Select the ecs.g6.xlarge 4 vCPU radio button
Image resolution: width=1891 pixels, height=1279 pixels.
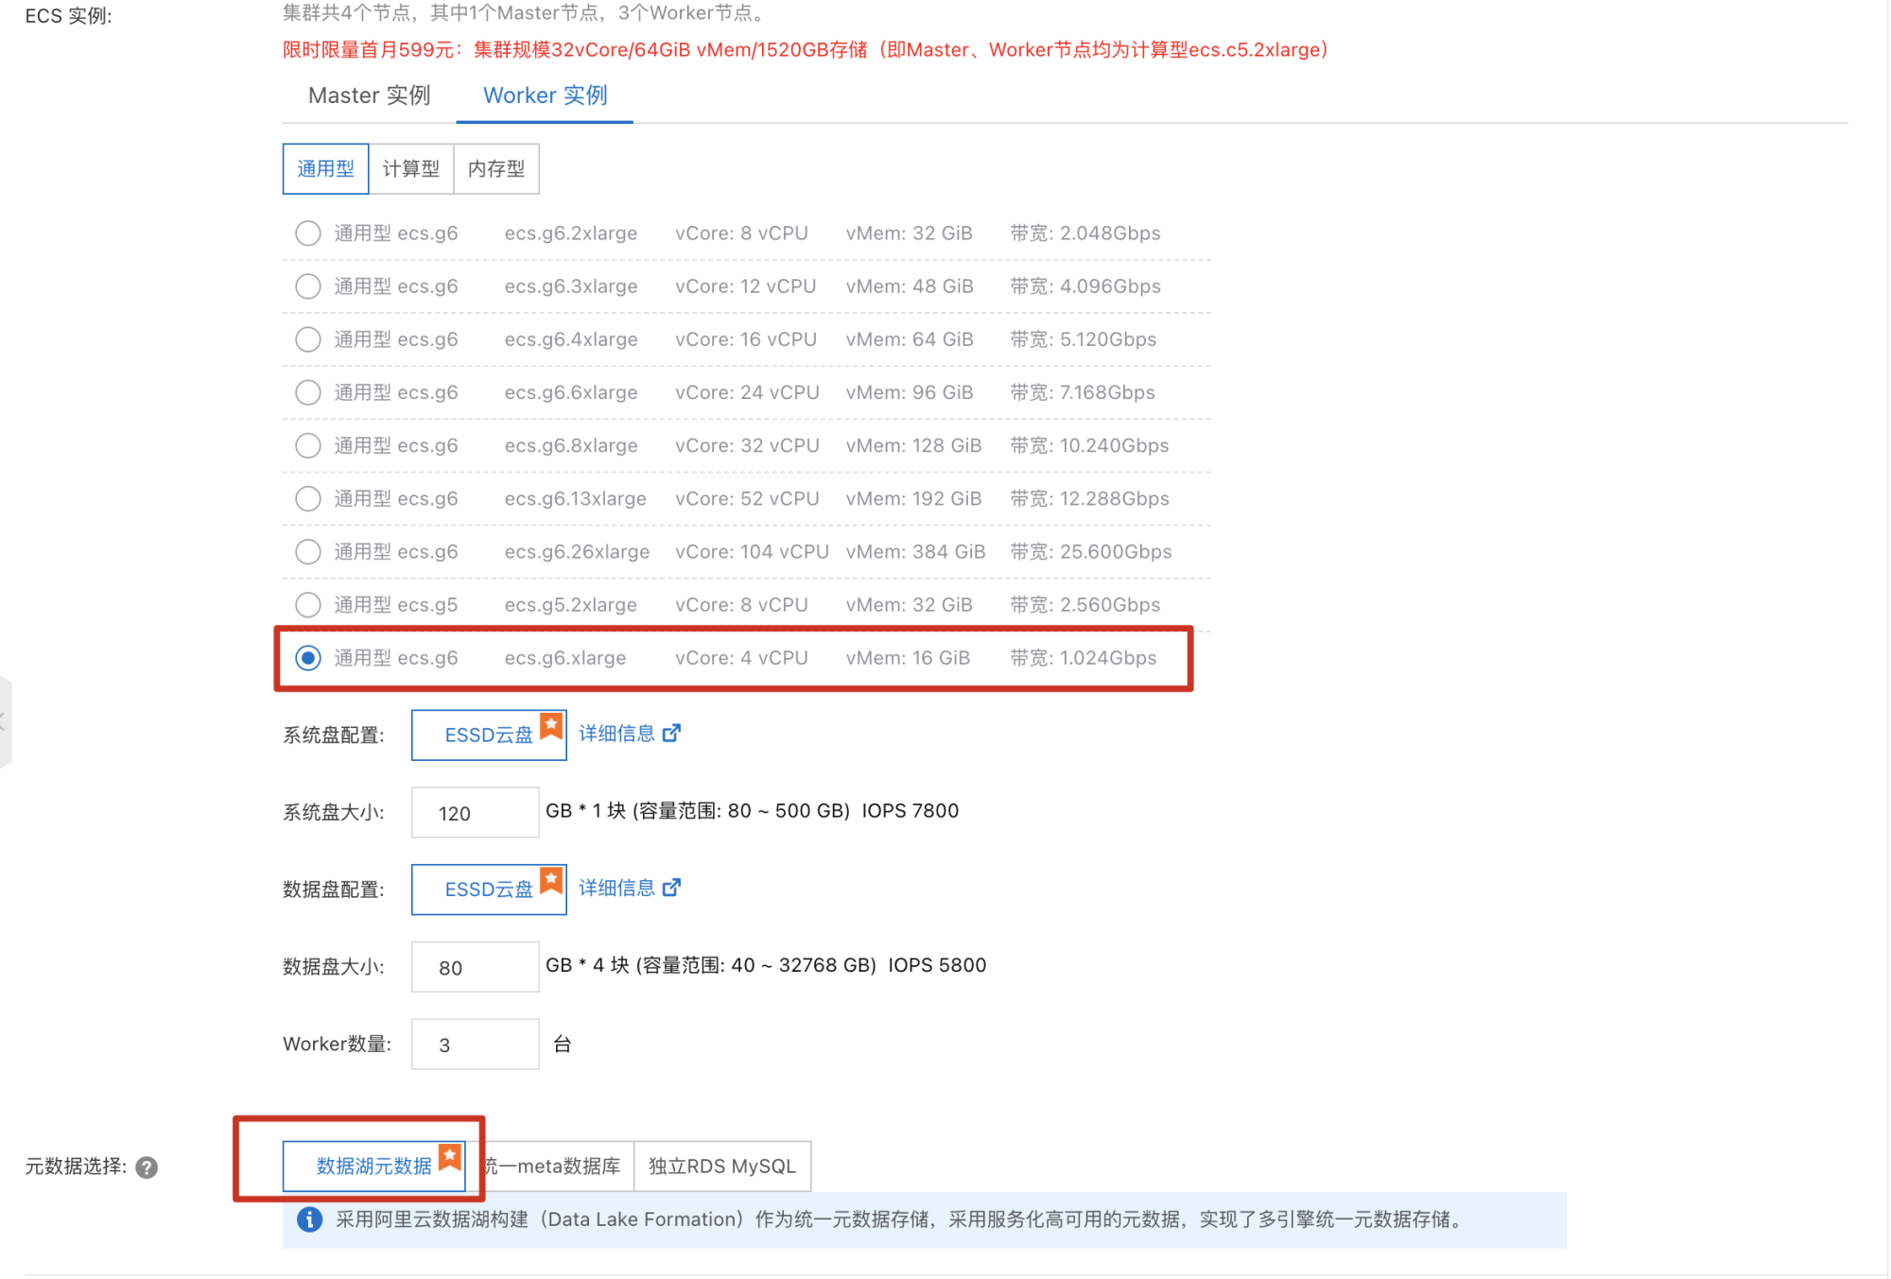coord(308,658)
